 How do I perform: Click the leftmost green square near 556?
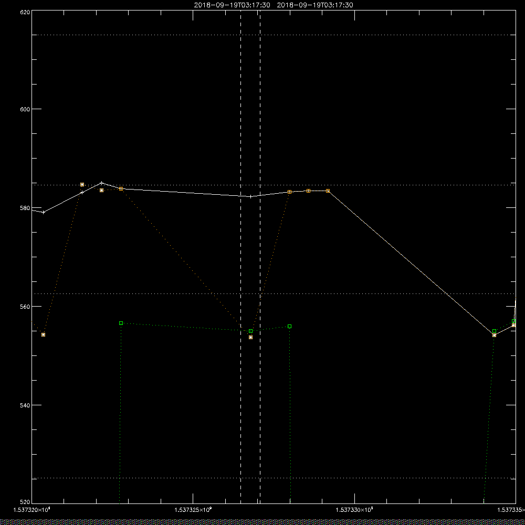pyautogui.click(x=121, y=323)
